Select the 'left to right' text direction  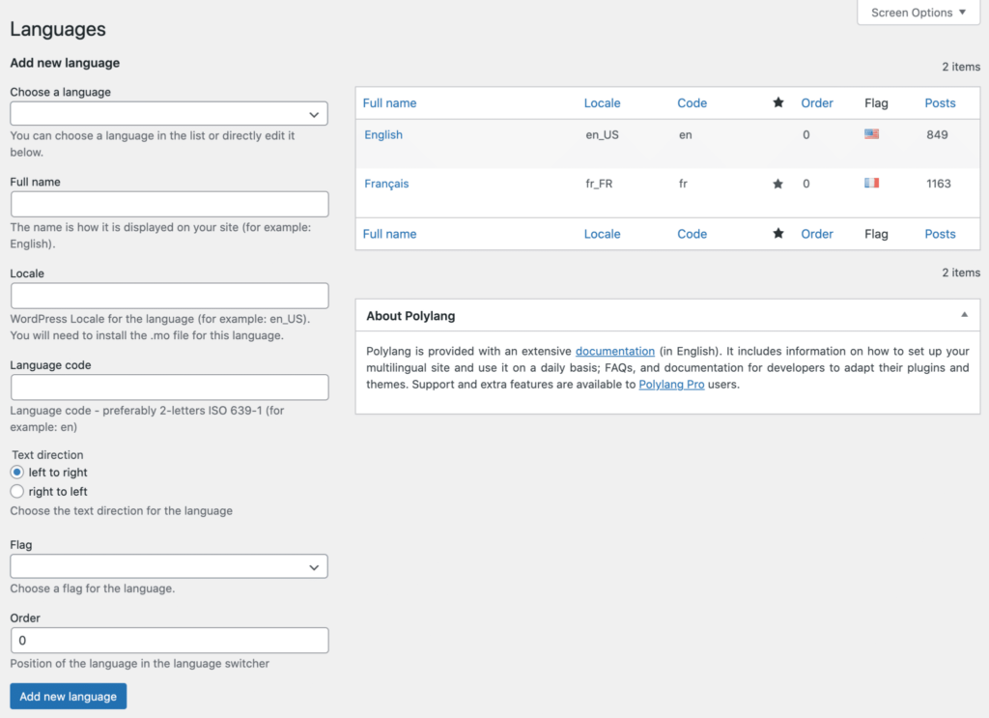[17, 472]
